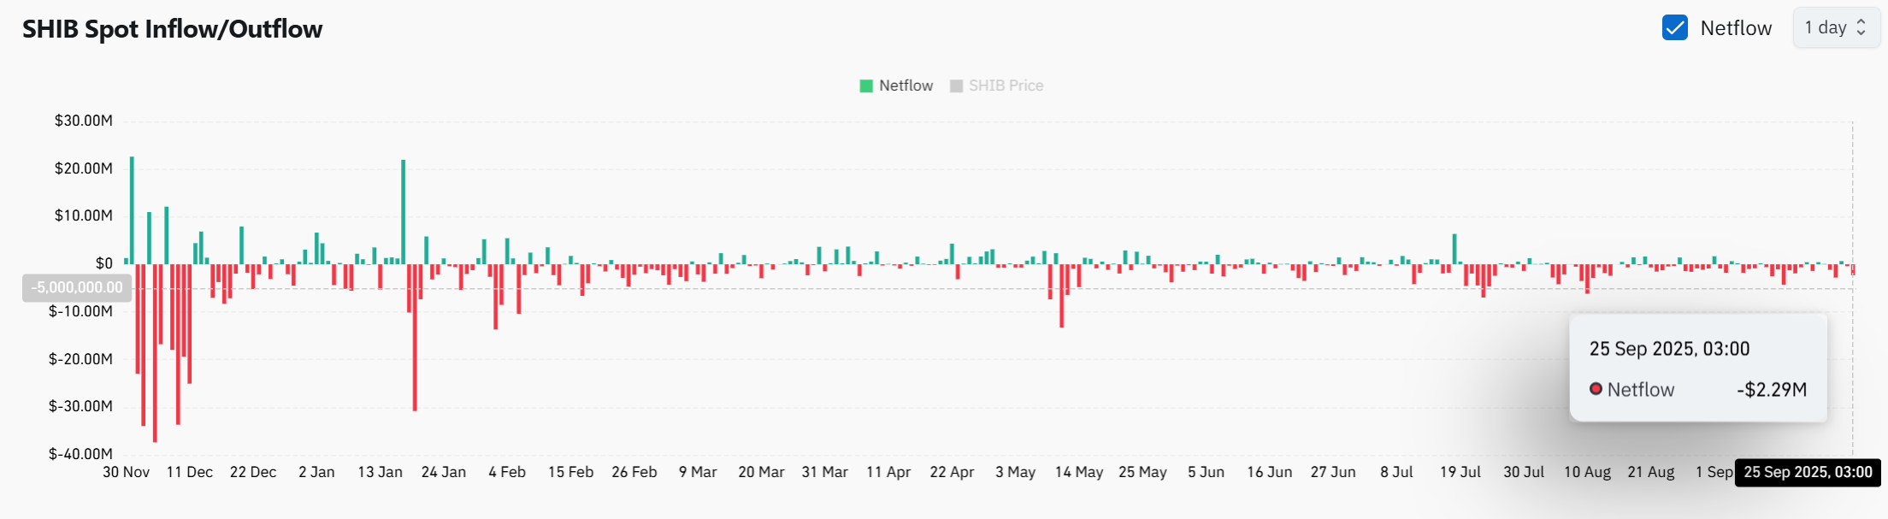Screen dimensions: 1888x519
Task: Show SHIB Price series via legend label
Action: 1006,86
